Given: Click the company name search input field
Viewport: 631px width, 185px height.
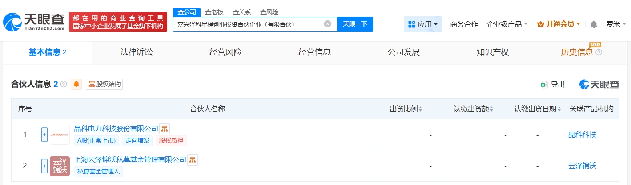Looking at the screenshot, I should 247,24.
